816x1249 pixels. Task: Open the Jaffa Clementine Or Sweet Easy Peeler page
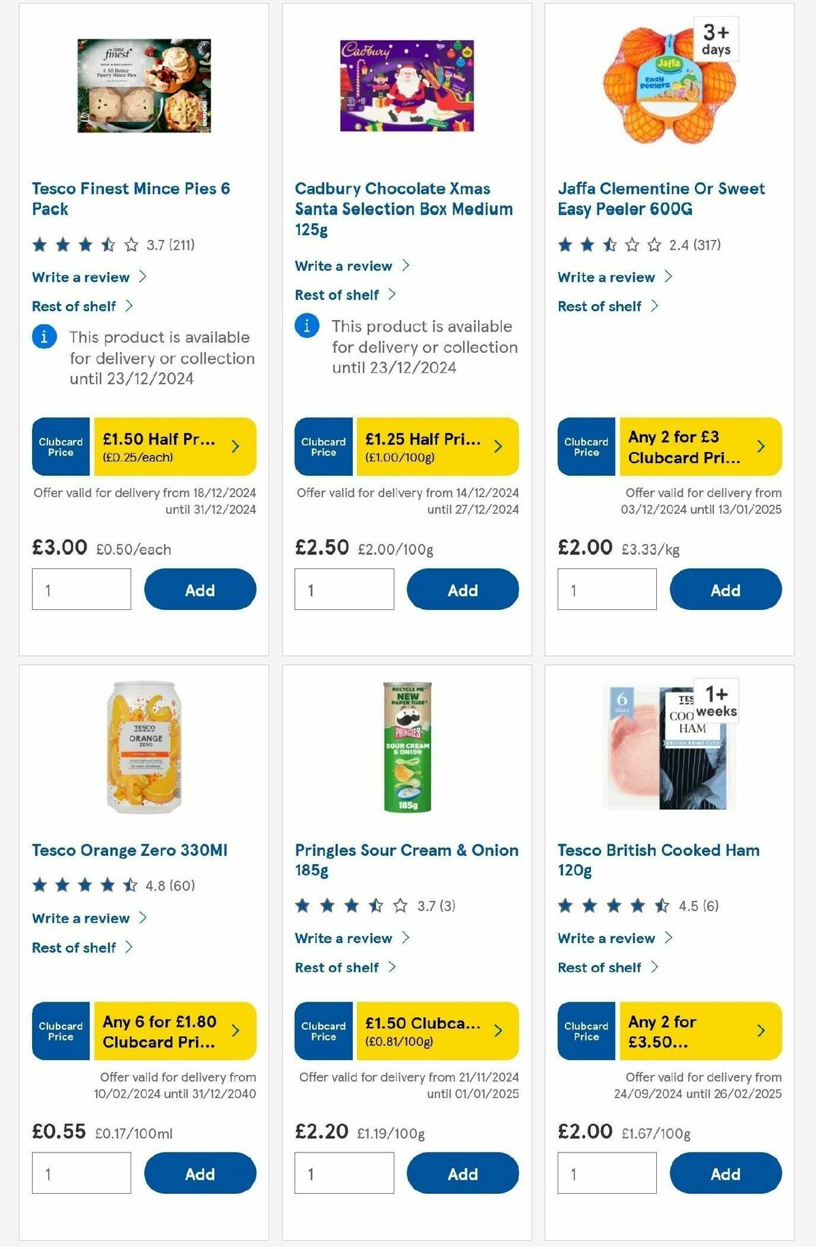[660, 199]
